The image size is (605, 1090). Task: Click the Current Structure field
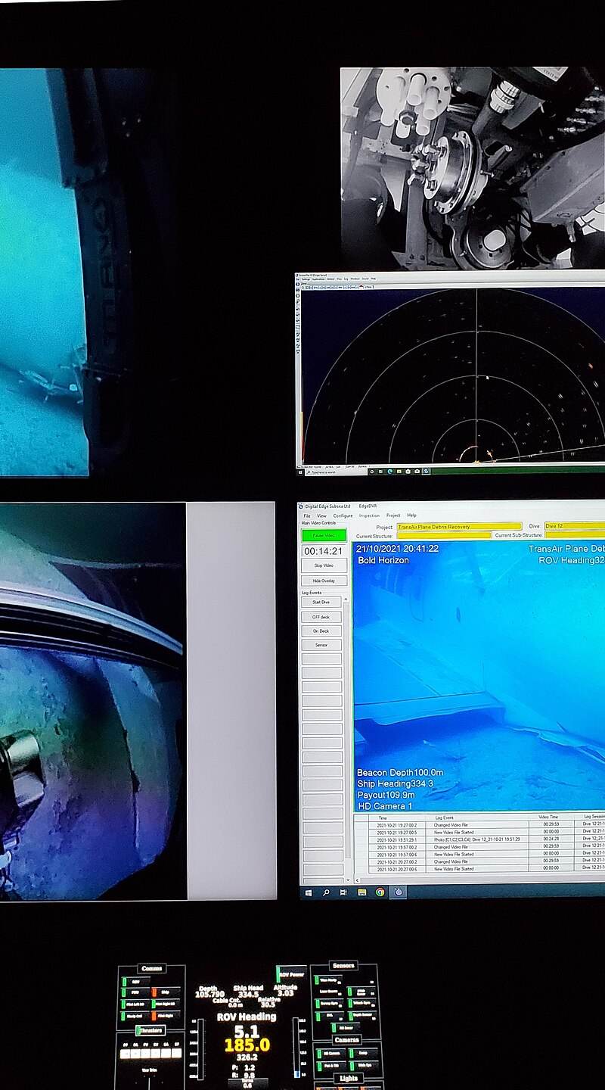point(444,535)
